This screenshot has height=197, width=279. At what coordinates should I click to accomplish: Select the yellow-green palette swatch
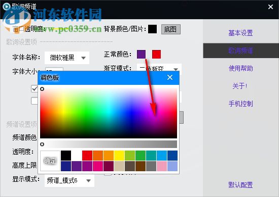pyautogui.click(x=130, y=156)
